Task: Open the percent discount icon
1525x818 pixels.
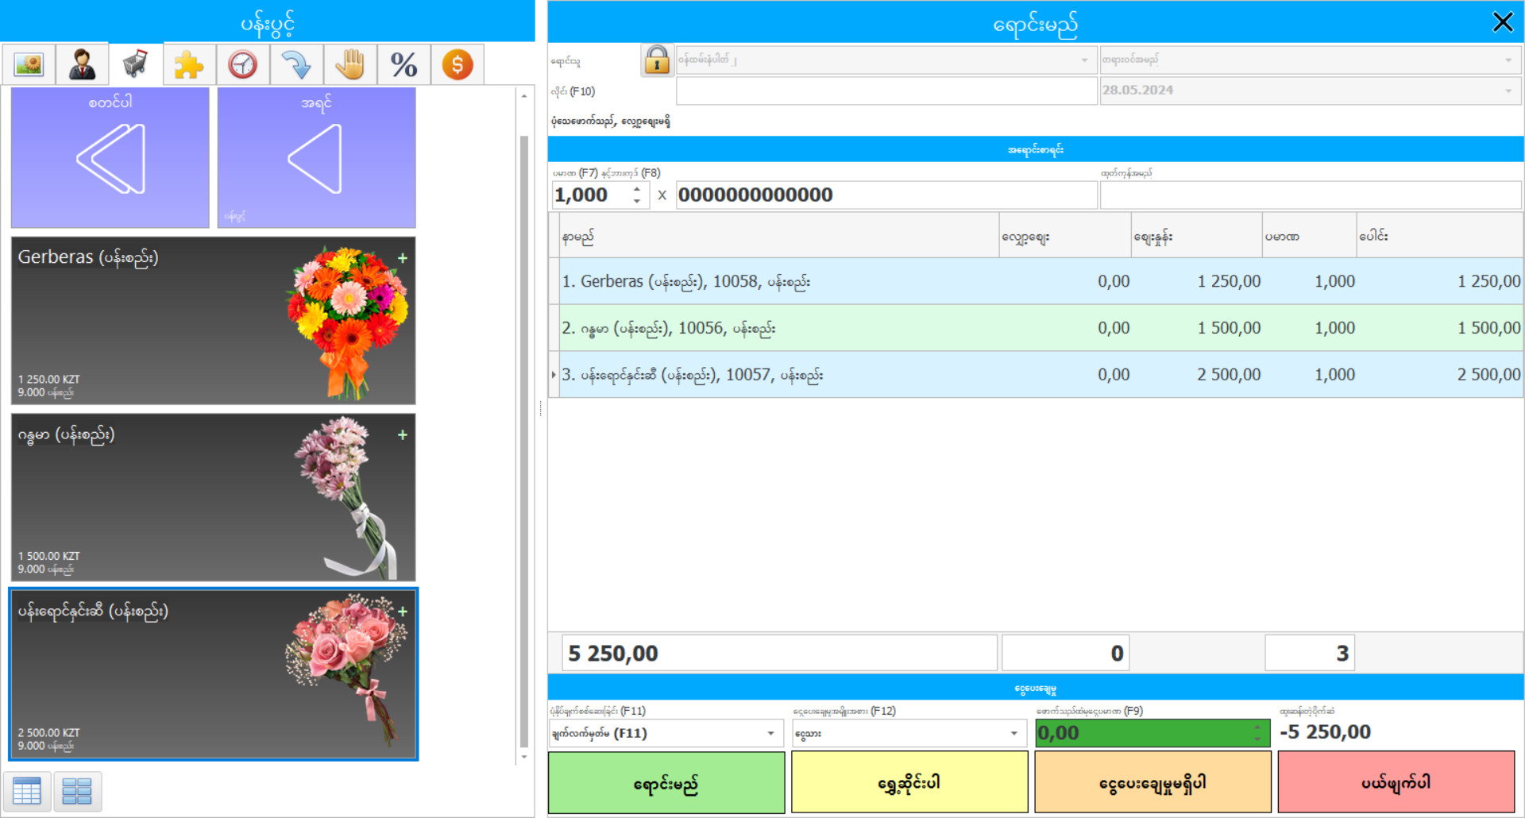Action: [403, 64]
